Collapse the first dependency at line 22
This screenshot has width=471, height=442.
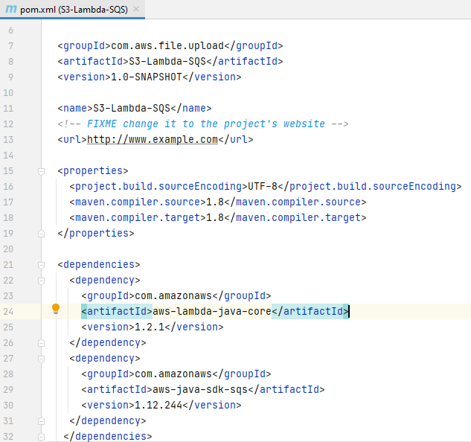42,281
